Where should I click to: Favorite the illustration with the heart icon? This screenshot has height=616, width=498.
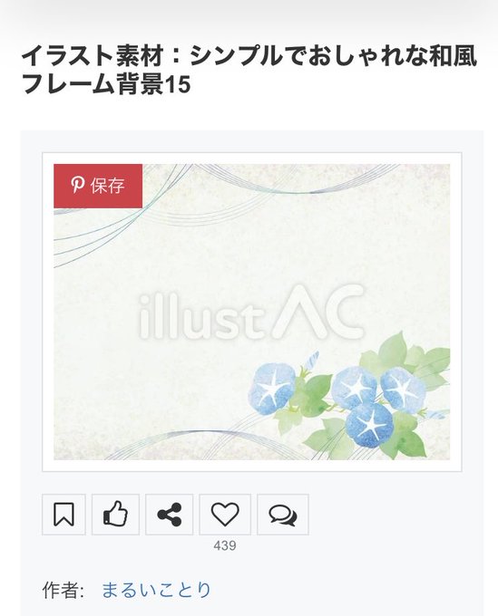tap(225, 515)
